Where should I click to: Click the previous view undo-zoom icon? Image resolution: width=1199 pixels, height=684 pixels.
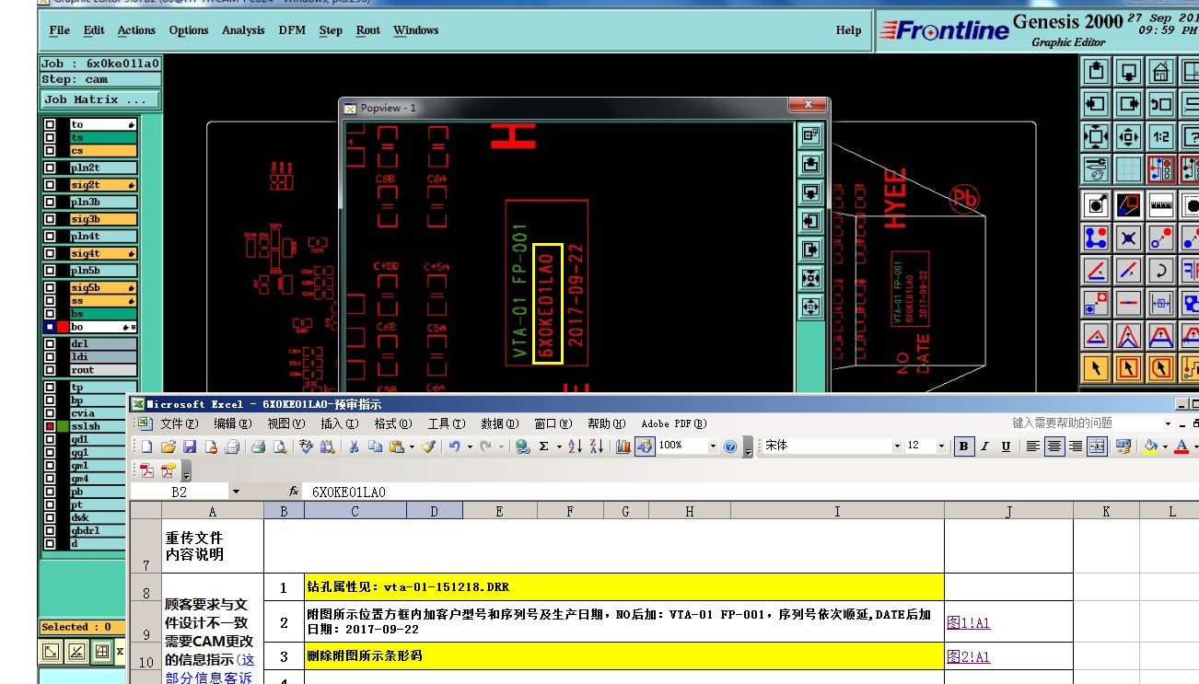click(1161, 104)
